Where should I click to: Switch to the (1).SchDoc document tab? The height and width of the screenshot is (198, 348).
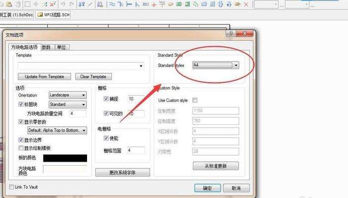click(16, 15)
